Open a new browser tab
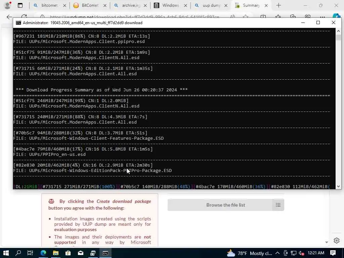The width and height of the screenshot is (344, 258). [278, 5]
